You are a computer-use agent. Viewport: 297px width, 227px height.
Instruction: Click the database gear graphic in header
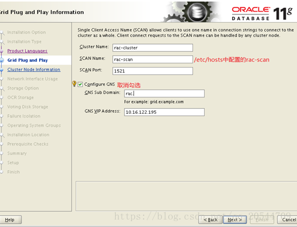pos(192,12)
